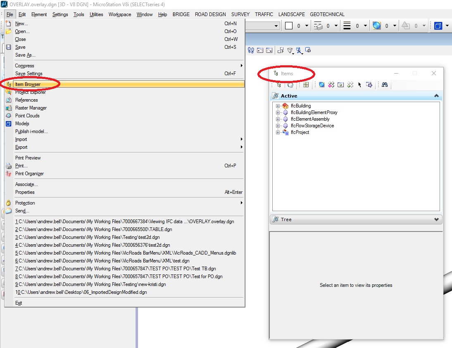Image resolution: width=452 pixels, height=348 pixels.
Task: Open recent file 10 06_ImportedDesignModified.dgn
Action: pyautogui.click(x=124, y=292)
